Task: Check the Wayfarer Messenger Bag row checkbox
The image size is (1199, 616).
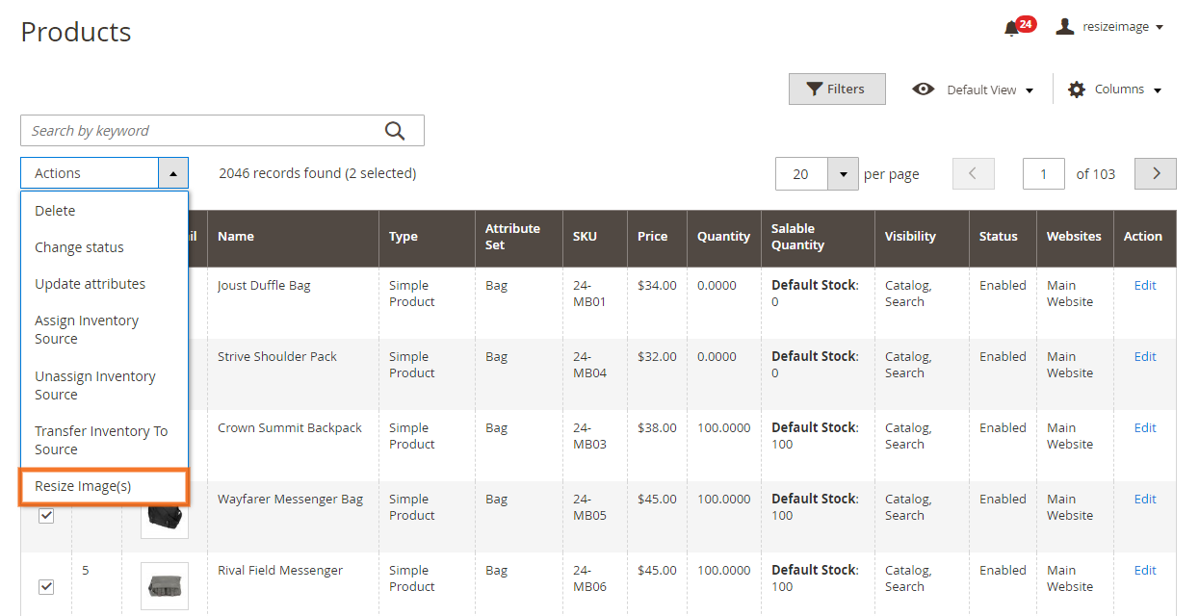Action: tap(47, 516)
